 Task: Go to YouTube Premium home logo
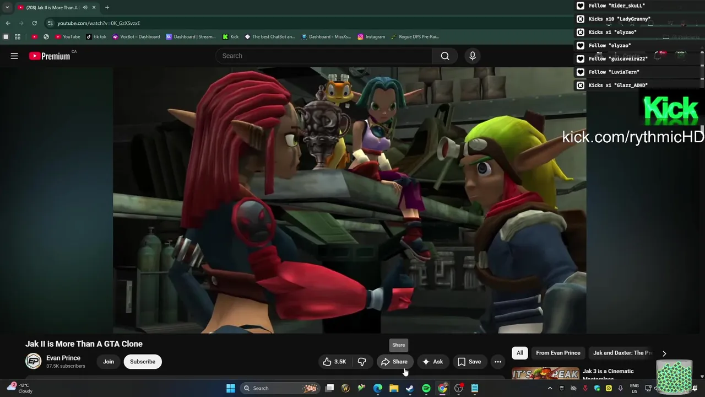[50, 56]
